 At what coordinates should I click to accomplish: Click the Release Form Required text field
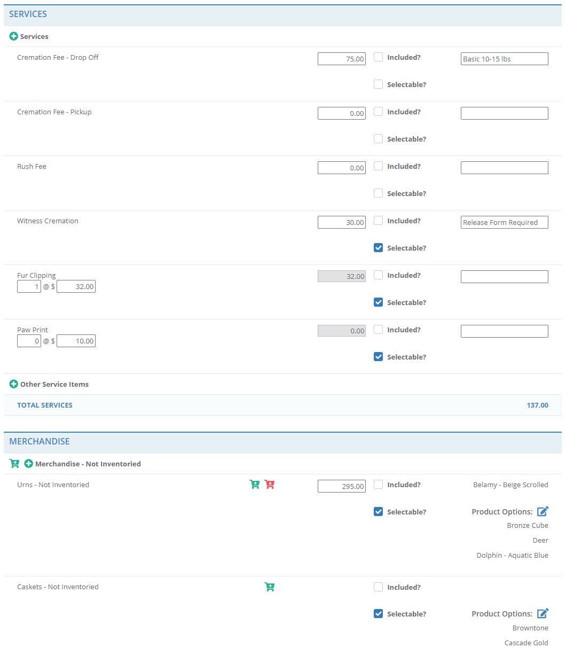pos(504,222)
